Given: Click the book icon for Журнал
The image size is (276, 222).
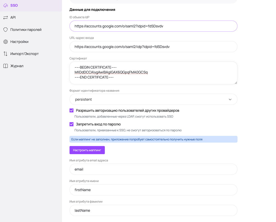Looking at the screenshot, I should click(6, 66).
